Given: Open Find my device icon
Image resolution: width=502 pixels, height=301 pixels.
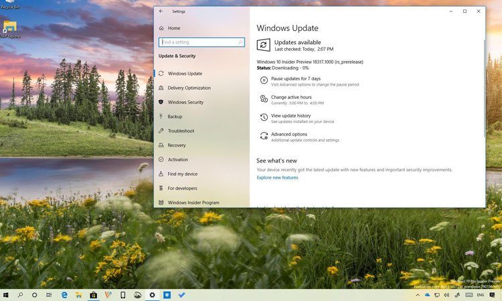Looking at the screenshot, I should click(x=161, y=174).
